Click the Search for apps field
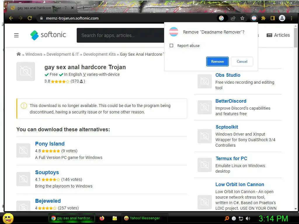 point(121,35)
